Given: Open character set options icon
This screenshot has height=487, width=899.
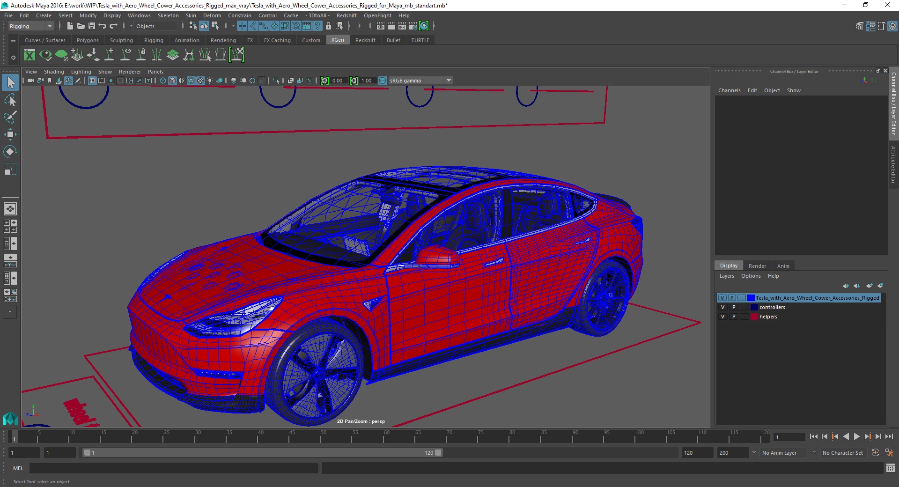Looking at the screenshot, I should point(889,453).
